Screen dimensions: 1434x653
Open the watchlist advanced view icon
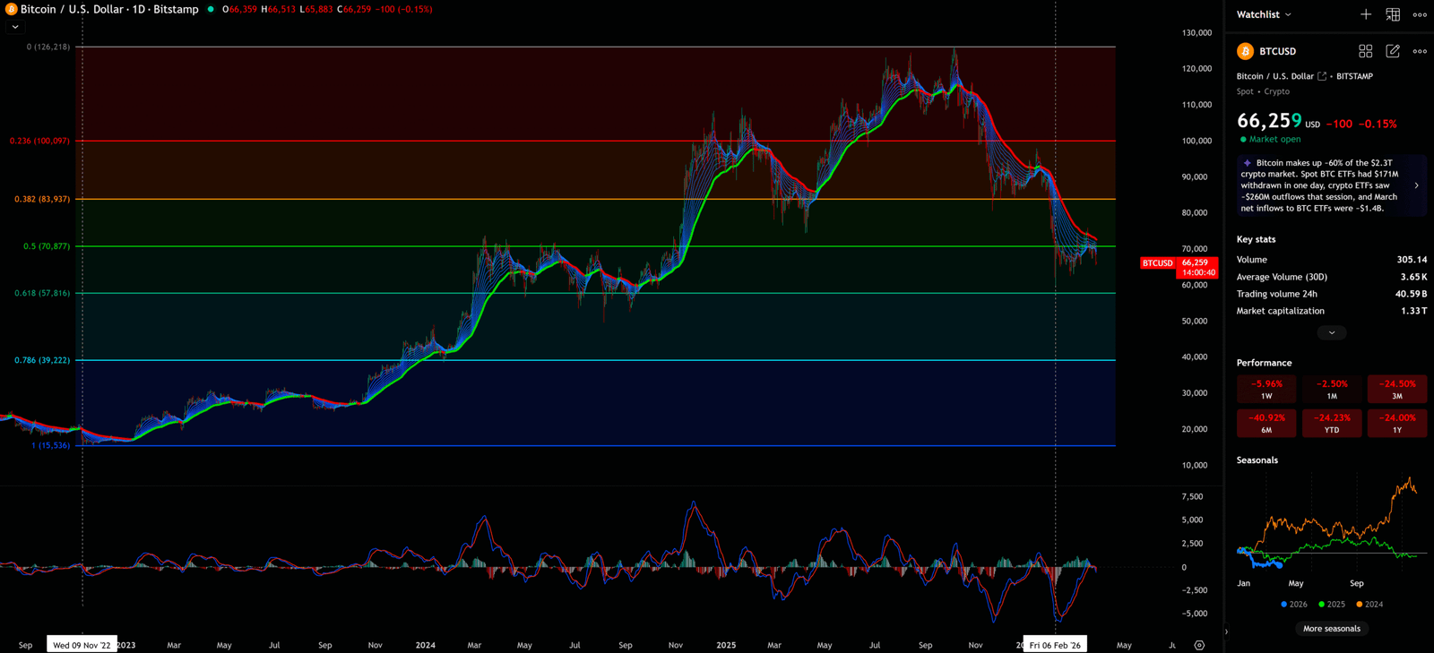[x=1393, y=14]
